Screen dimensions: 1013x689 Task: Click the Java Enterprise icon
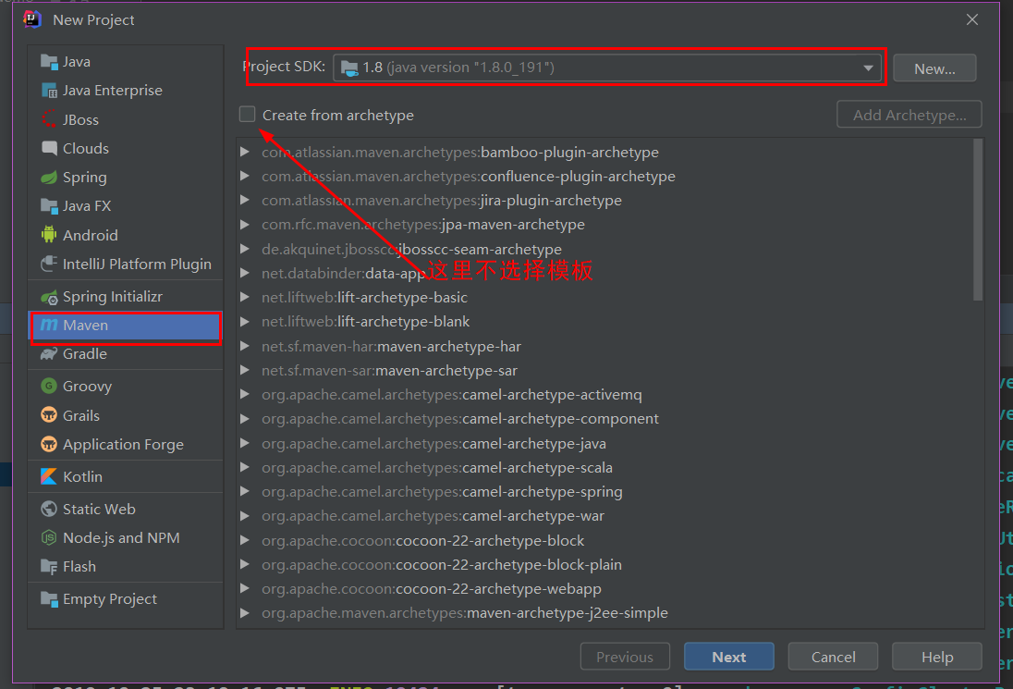[49, 91]
